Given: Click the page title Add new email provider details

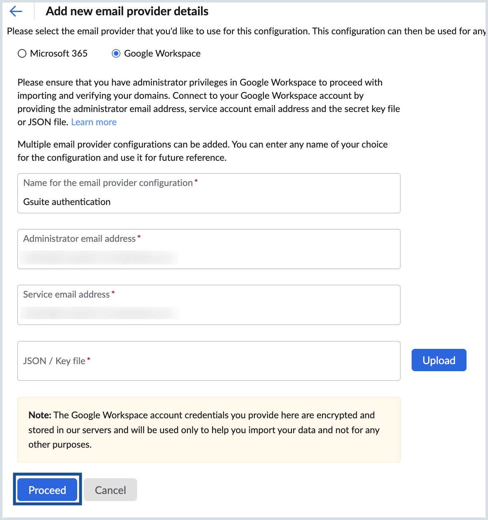Looking at the screenshot, I should pyautogui.click(x=127, y=11).
